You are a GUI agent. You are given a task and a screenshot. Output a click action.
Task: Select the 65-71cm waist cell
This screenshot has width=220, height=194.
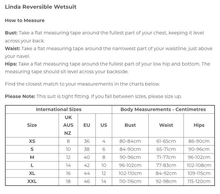166,149
